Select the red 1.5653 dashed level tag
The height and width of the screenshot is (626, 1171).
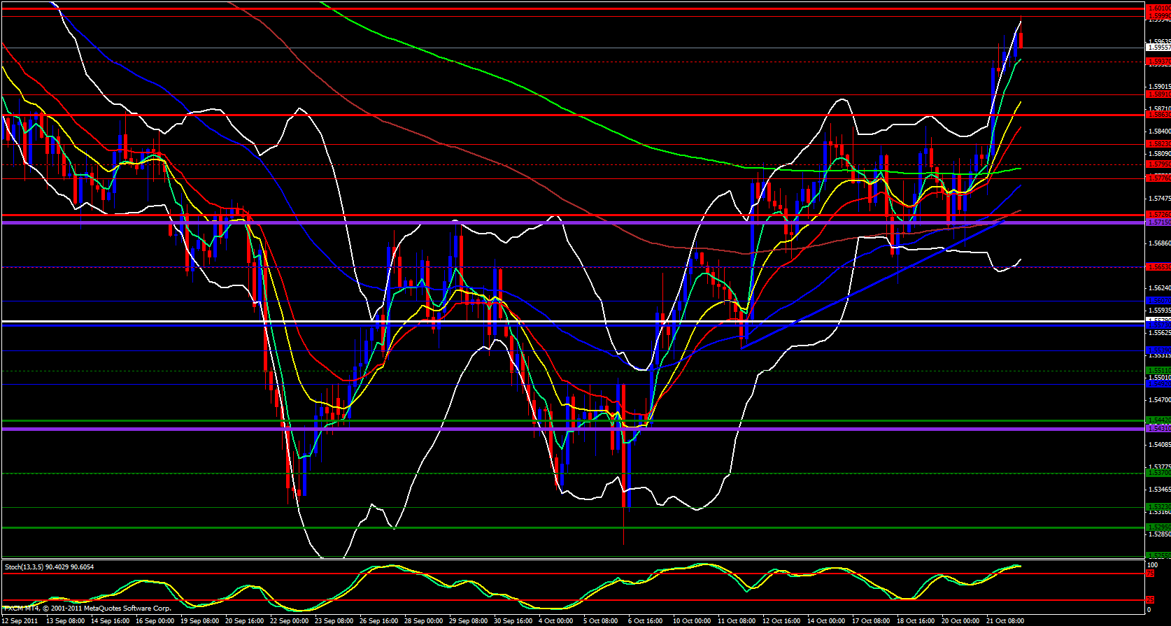1156,266
